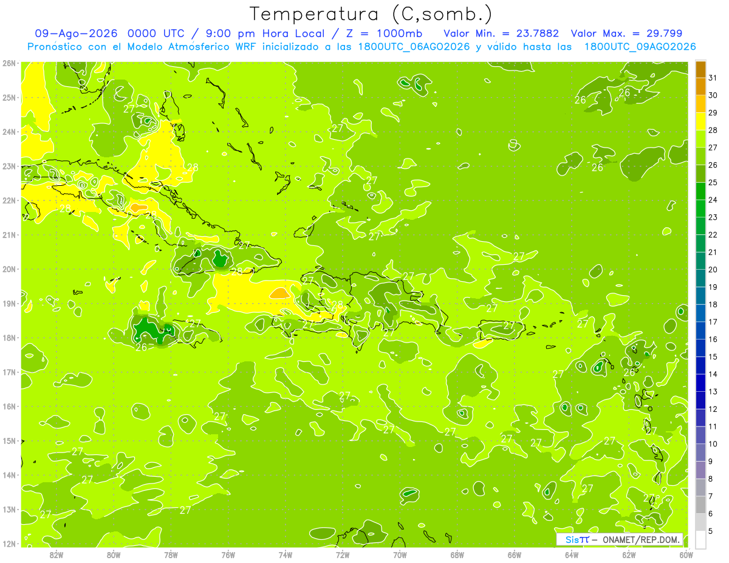The height and width of the screenshot is (563, 729).
Task: Click the legend label '24'
Action: (x=713, y=200)
